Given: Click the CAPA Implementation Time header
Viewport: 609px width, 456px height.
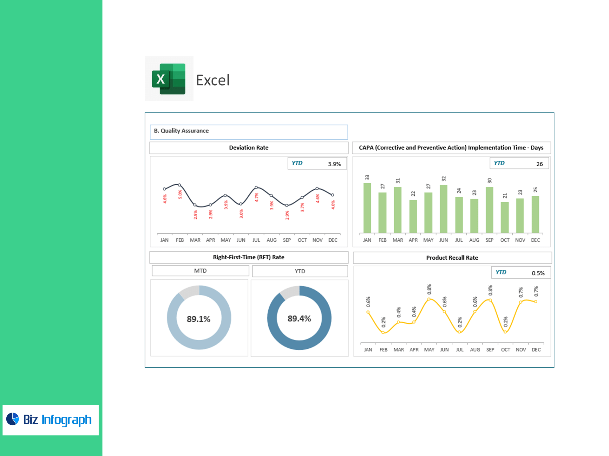Looking at the screenshot, I should pos(451,148).
